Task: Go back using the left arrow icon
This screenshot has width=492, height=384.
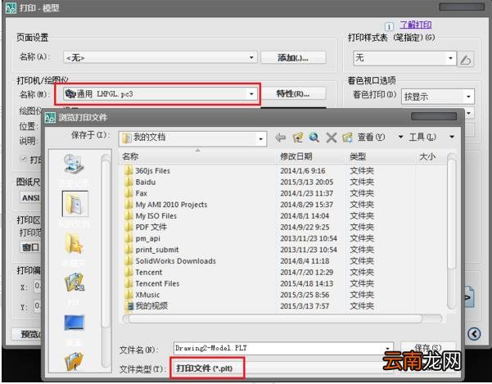Action: point(280,138)
